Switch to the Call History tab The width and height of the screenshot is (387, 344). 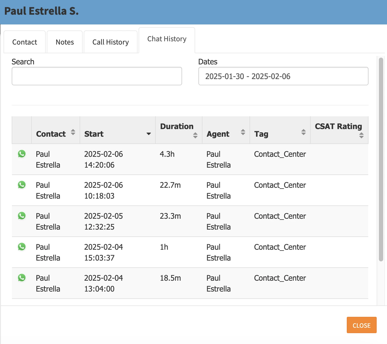(x=111, y=42)
